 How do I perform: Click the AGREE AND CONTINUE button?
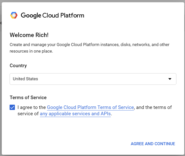tap(153, 144)
